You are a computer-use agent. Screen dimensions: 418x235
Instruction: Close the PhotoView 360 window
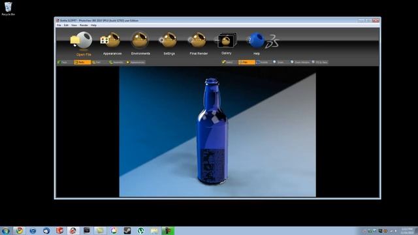pyautogui.click(x=376, y=20)
